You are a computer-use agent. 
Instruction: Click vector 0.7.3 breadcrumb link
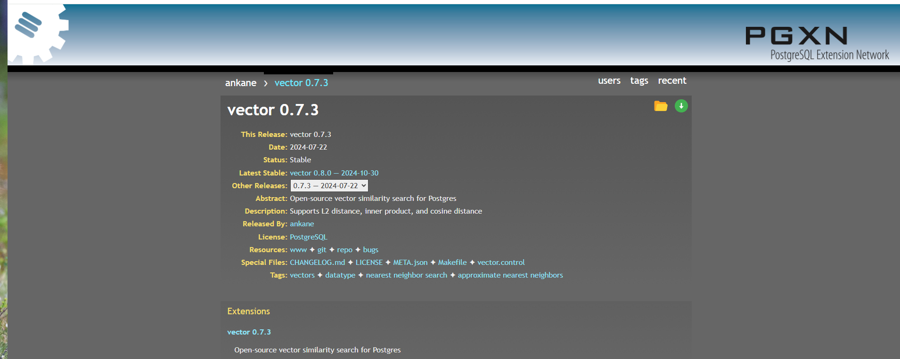coord(301,83)
